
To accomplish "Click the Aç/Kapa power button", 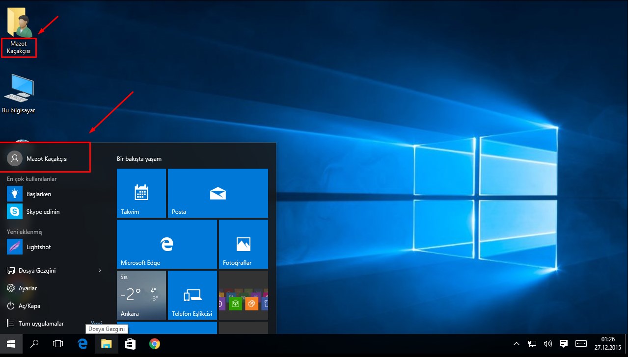I will coord(29,306).
